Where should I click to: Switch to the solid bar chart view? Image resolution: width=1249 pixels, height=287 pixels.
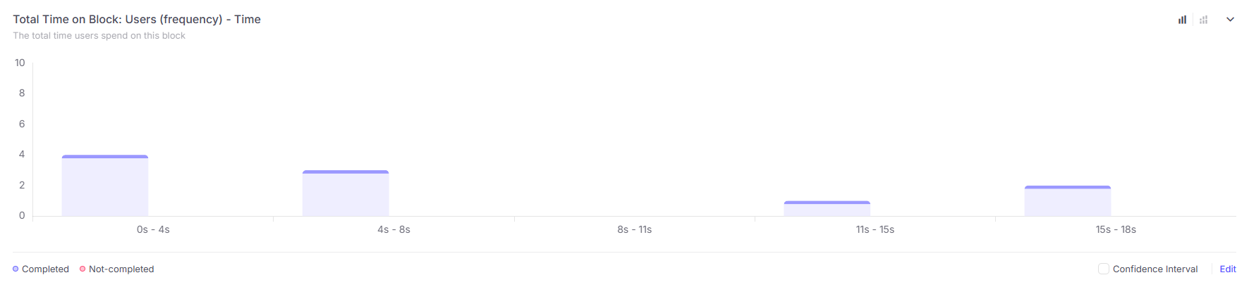click(1182, 20)
